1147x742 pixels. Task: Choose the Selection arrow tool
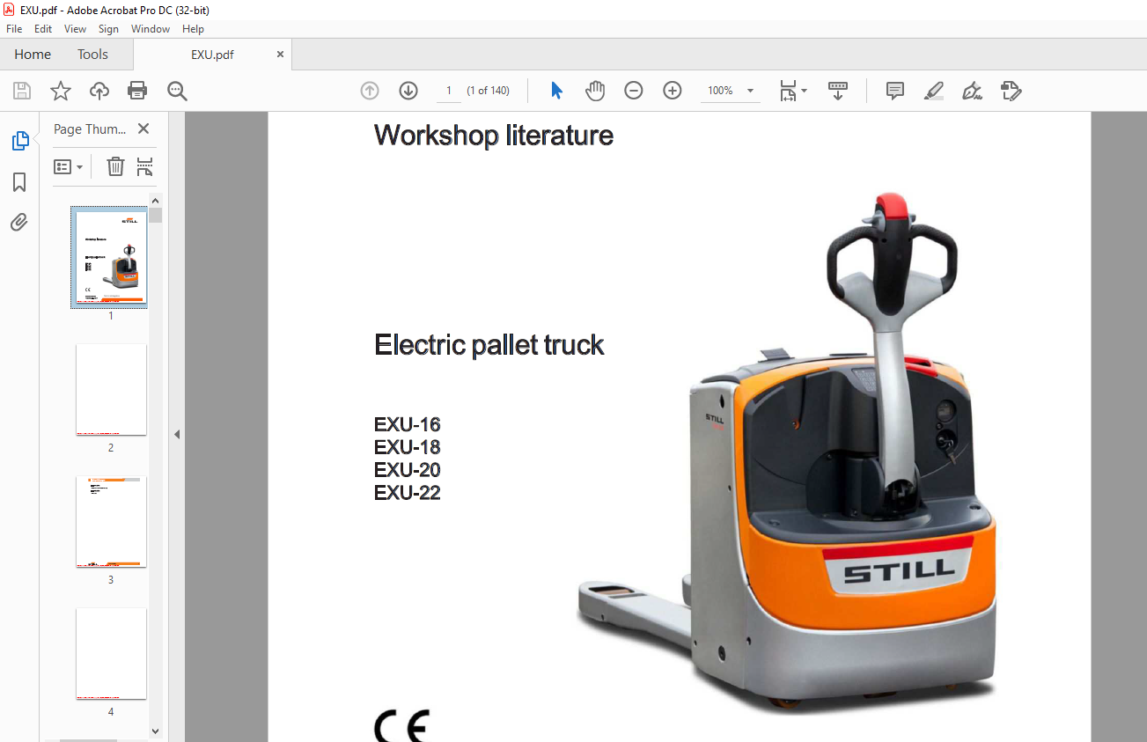556,91
